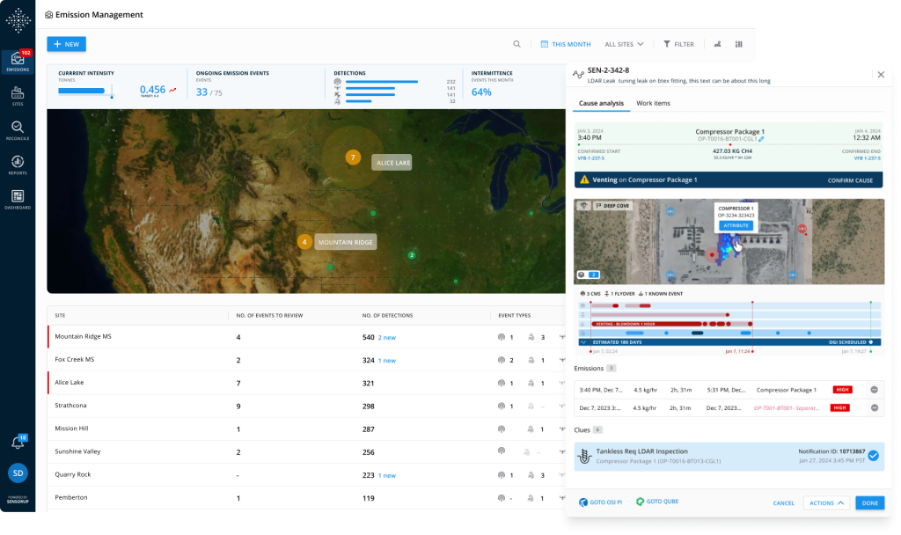Open notifications bell with badge
This screenshot has height=535, width=901.
tap(18, 443)
